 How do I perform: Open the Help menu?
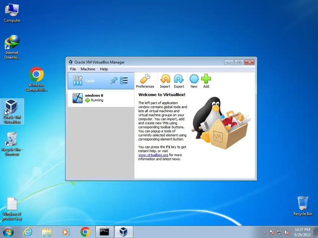[x=104, y=69]
